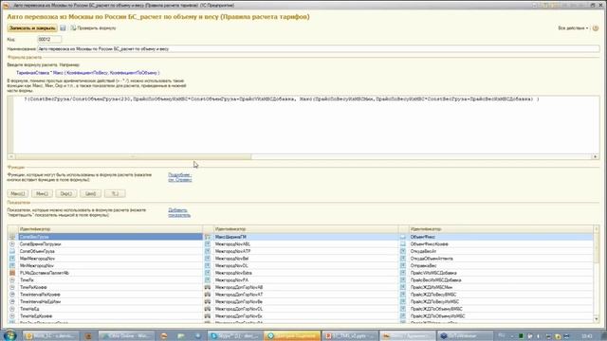Click icon beside ОткудаВесАт row
The width and height of the screenshot is (607, 341).
tap(403, 251)
